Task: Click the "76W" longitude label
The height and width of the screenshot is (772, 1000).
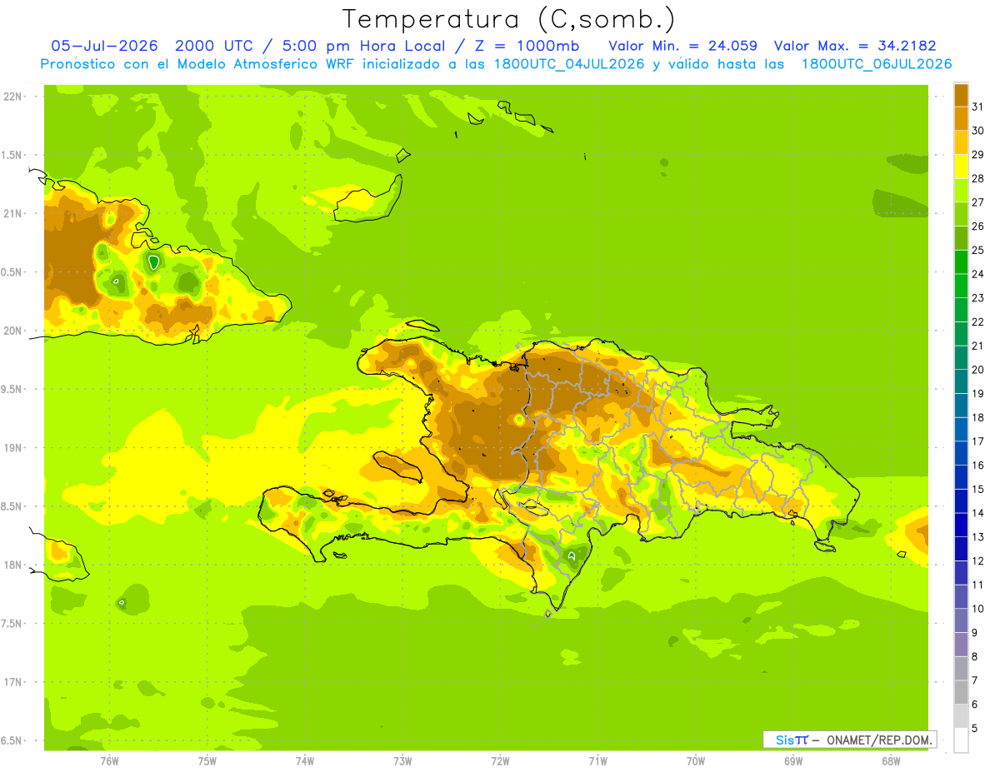Action: [109, 761]
